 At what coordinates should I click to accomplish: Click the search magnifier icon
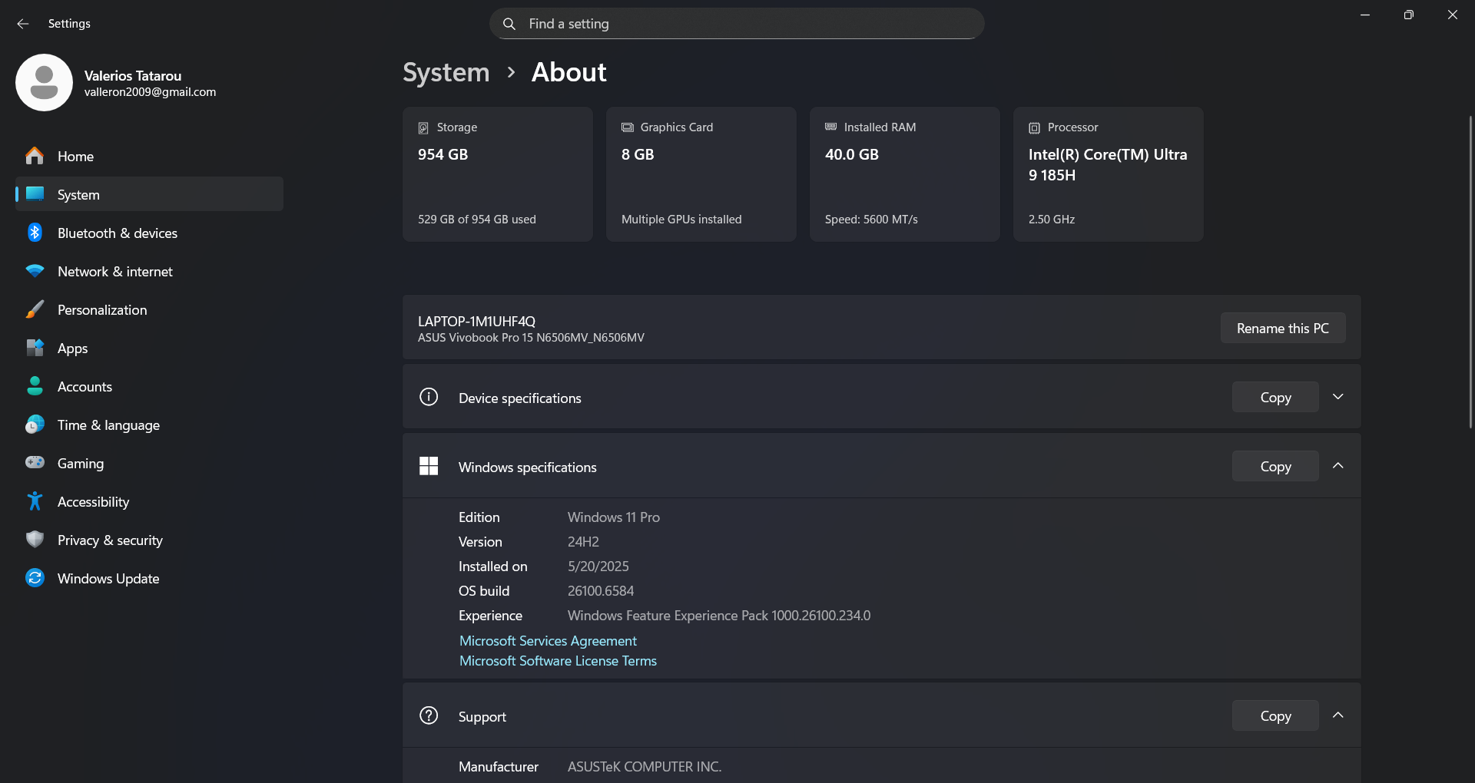click(x=509, y=24)
